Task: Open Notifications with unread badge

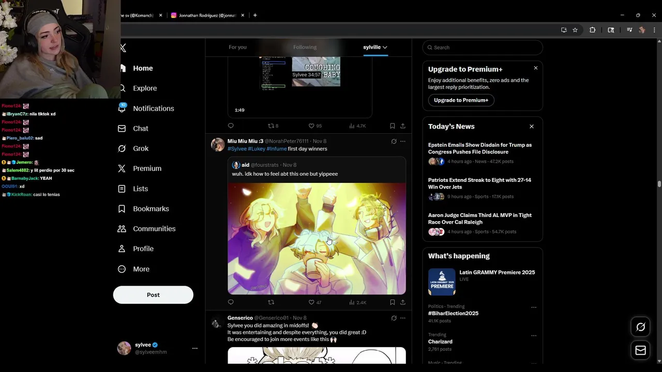Action: click(146, 109)
